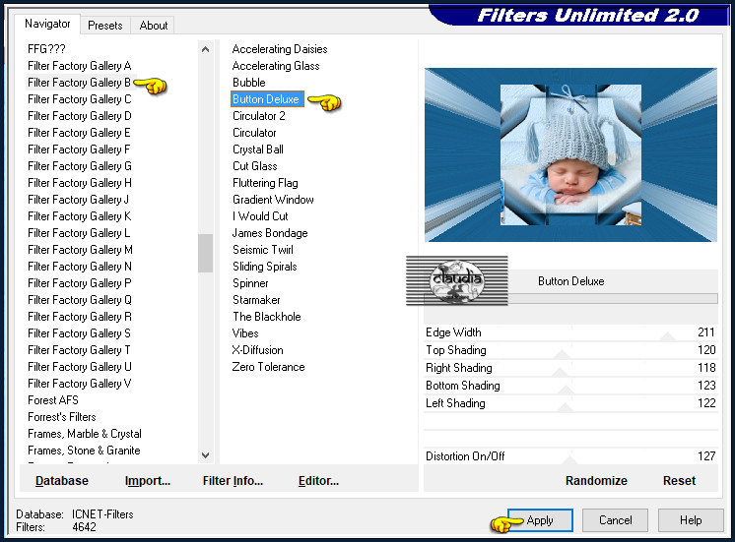This screenshot has width=735, height=542.
Task: Open the filter Editor...
Action: [x=319, y=481]
